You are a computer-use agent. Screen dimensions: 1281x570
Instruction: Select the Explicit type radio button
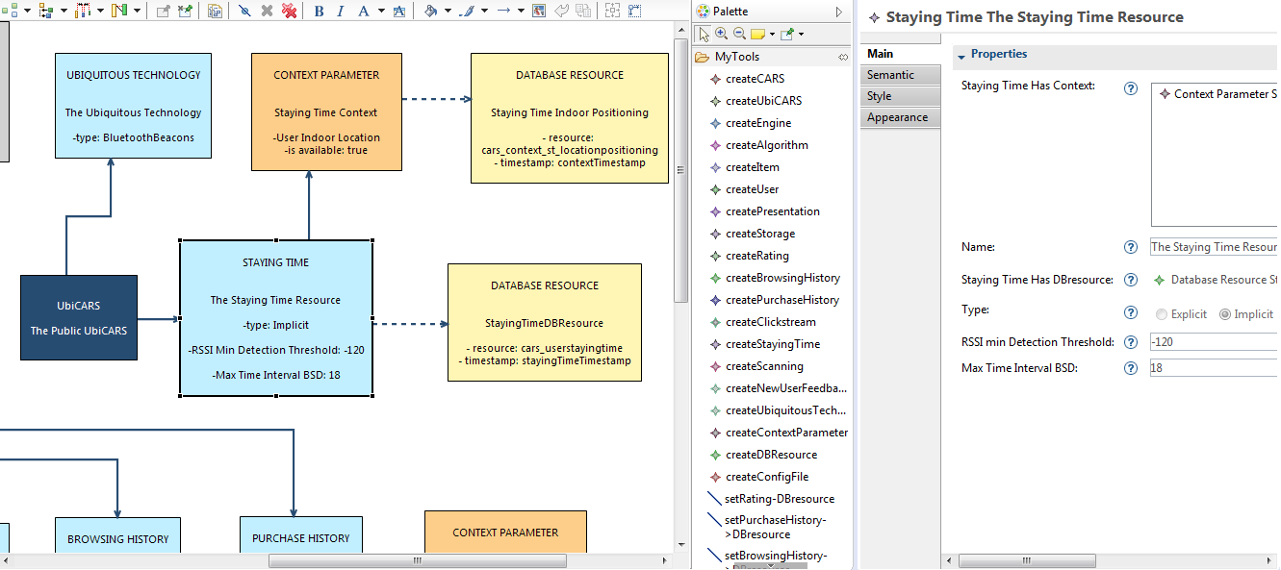pyautogui.click(x=1162, y=314)
